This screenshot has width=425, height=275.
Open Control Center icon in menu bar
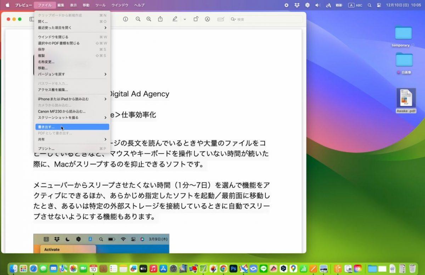point(379,5)
